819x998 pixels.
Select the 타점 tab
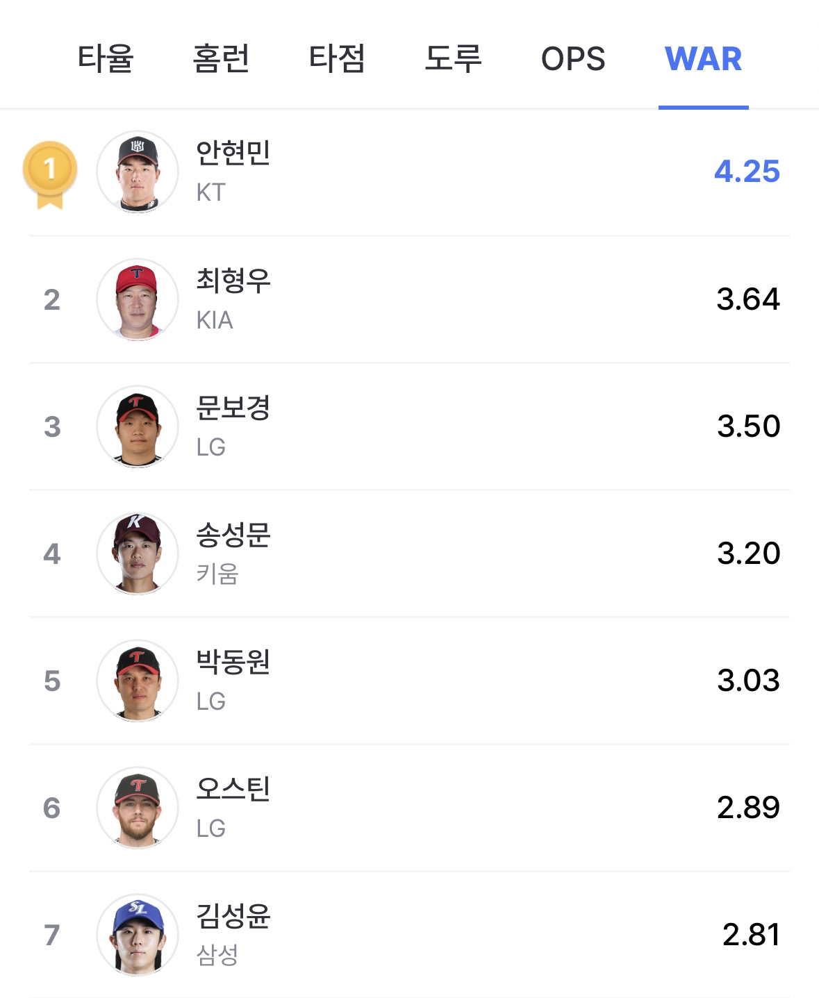pos(337,58)
